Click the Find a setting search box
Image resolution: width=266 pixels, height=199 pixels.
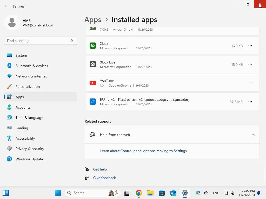point(38,41)
